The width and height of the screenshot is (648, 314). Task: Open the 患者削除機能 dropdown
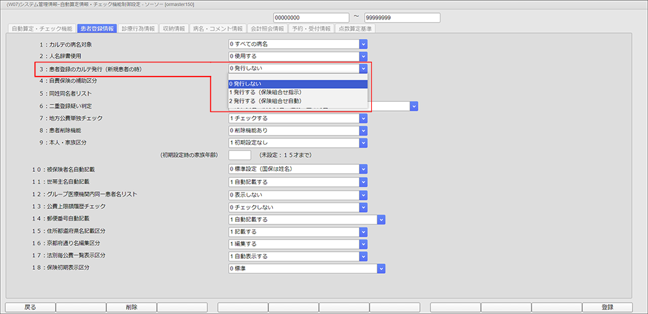[364, 130]
